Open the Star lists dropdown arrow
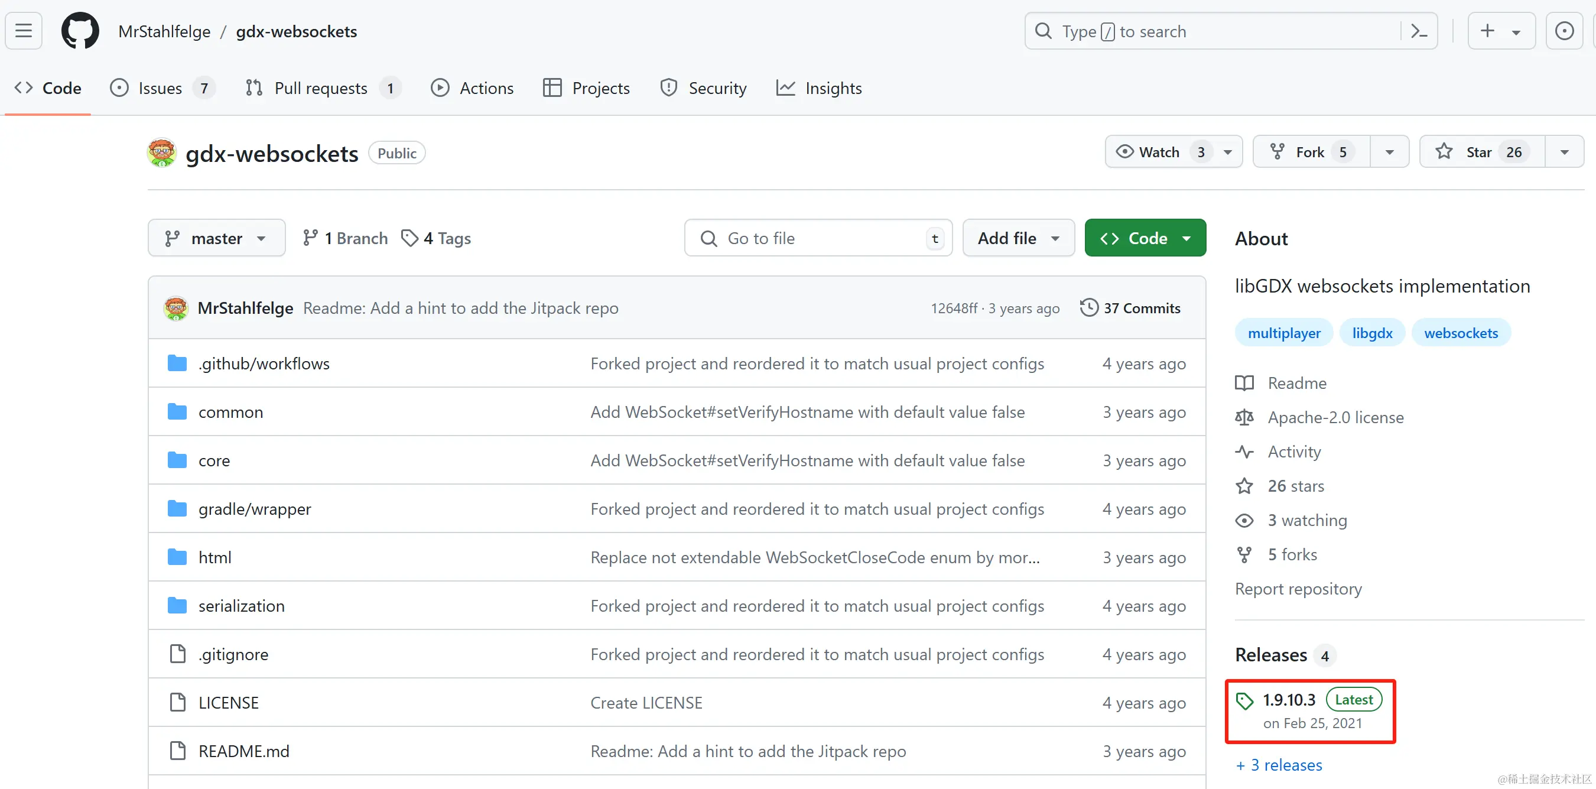 [1564, 152]
